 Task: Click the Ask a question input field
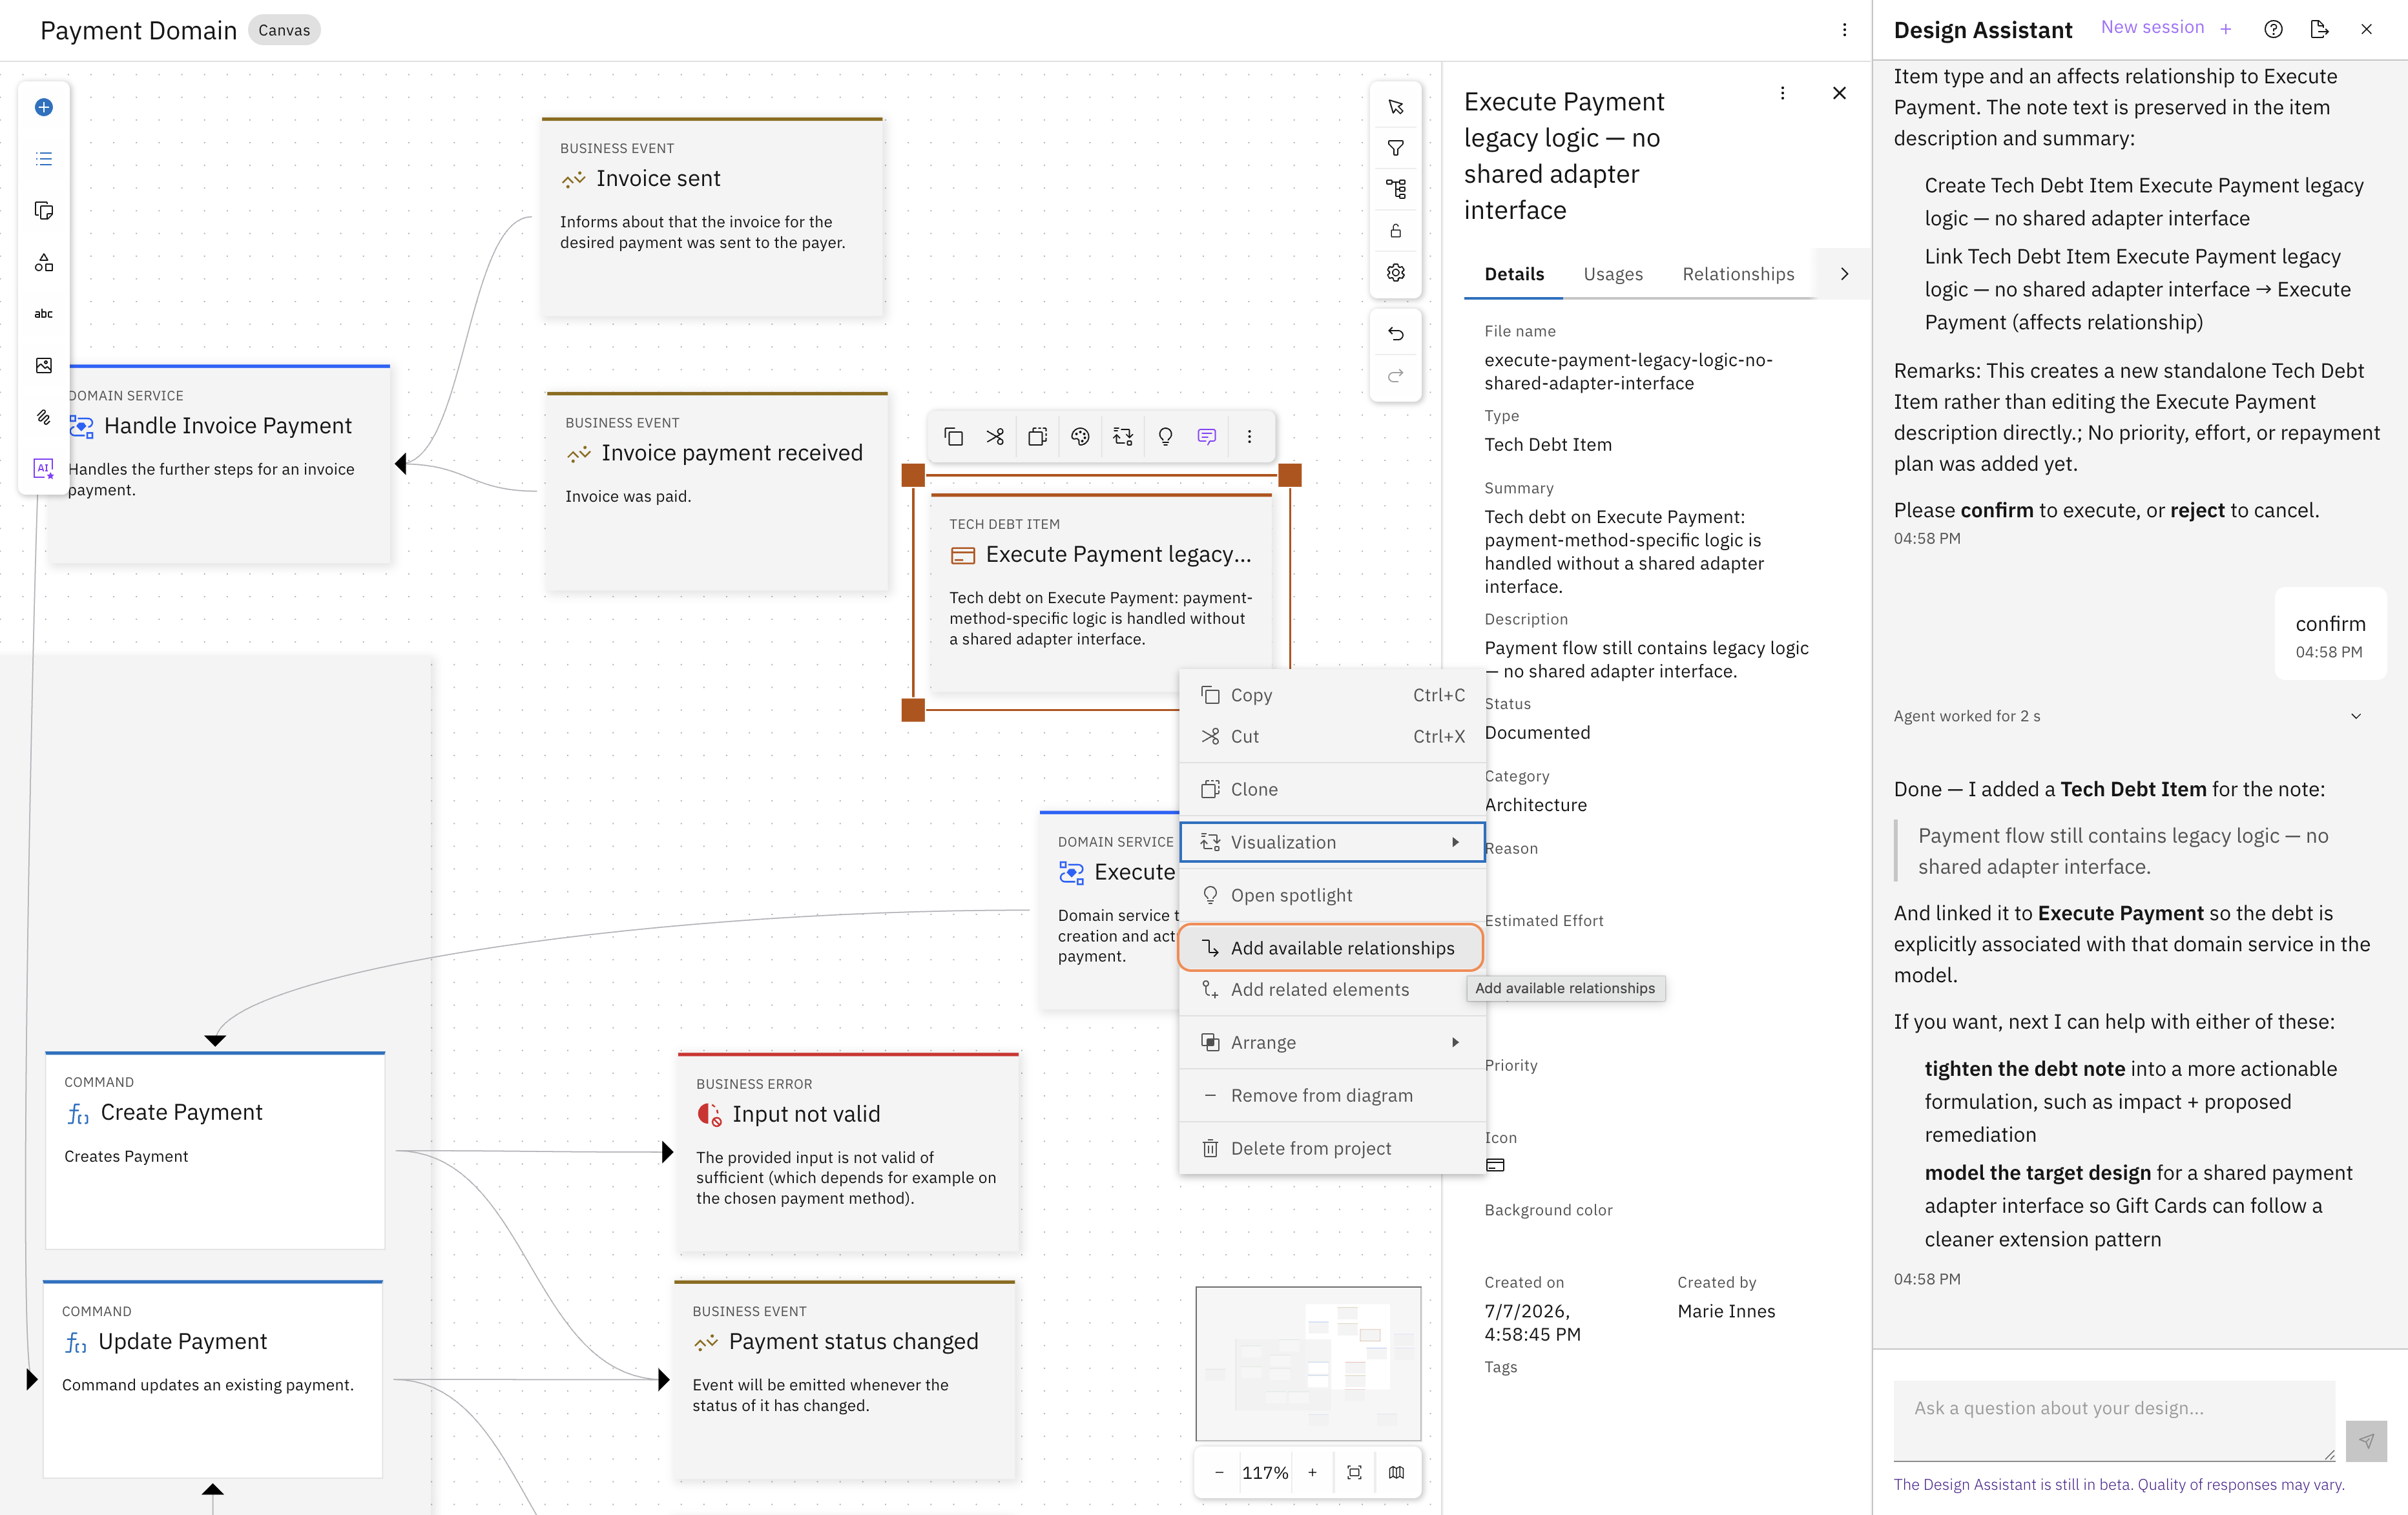tap(2114, 1421)
